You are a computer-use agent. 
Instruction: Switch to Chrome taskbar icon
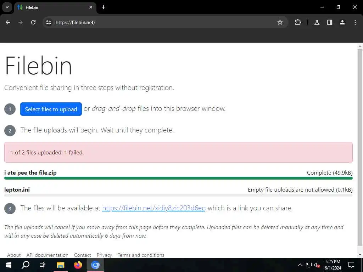point(95,265)
